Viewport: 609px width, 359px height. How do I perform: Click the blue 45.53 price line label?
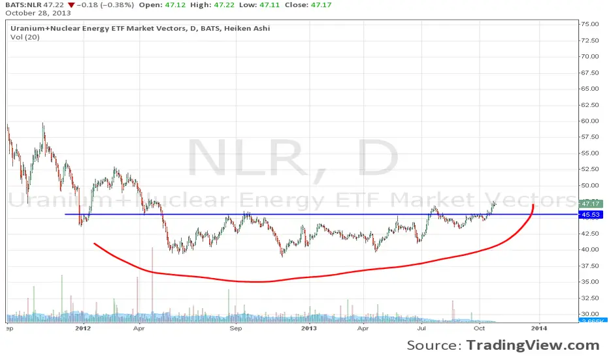coord(590,215)
